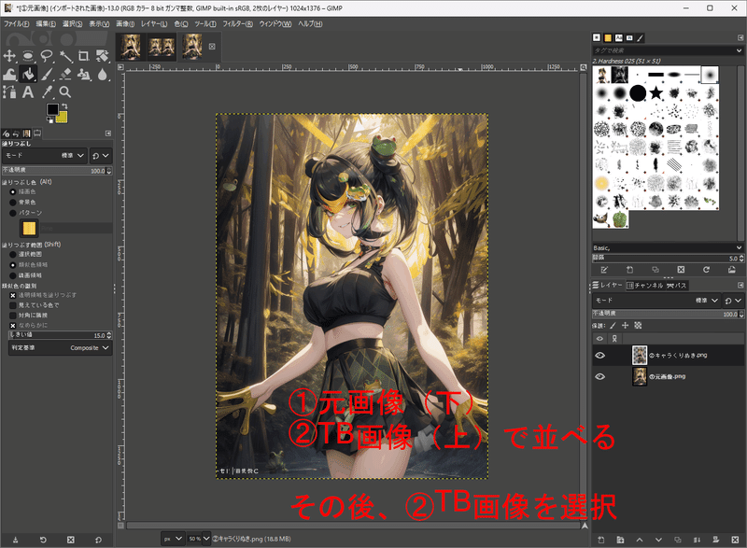Select the パターン fill type radio button
The height and width of the screenshot is (548, 747).
pos(13,213)
